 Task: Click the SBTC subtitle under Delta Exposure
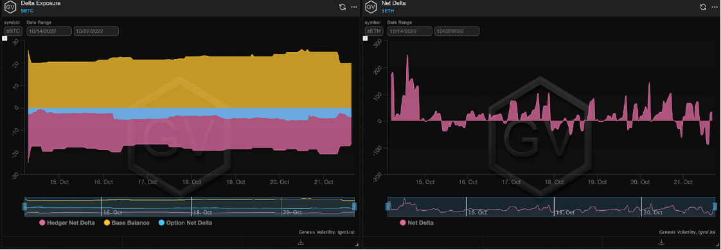(x=27, y=10)
